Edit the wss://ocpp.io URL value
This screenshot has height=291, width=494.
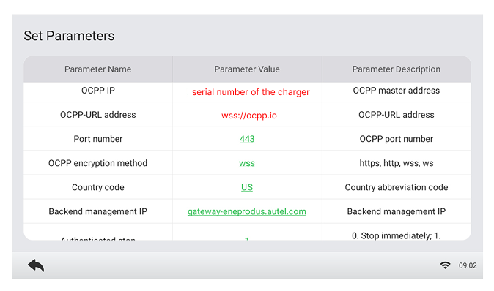pos(249,116)
